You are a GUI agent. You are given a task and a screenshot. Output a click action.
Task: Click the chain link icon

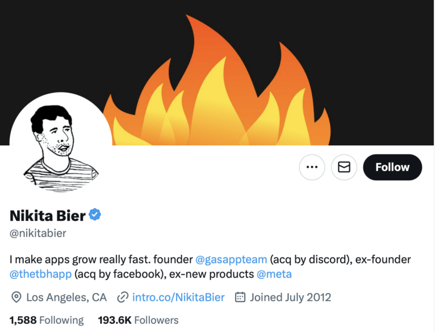coord(122,297)
